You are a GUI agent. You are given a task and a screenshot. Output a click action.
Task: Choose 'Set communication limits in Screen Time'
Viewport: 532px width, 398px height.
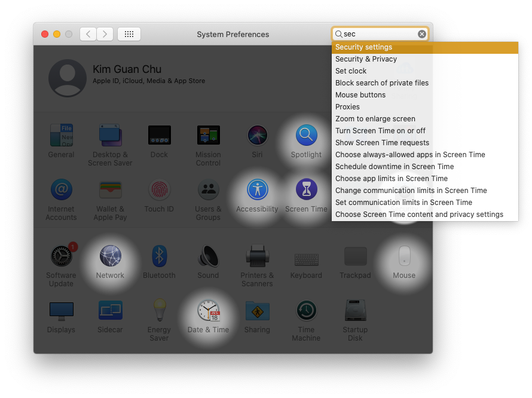pos(425,202)
